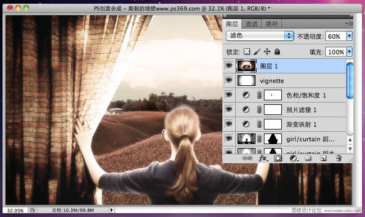Screen dimensions: 365x217
Task: Click the fill 100% field
Action: point(336,52)
